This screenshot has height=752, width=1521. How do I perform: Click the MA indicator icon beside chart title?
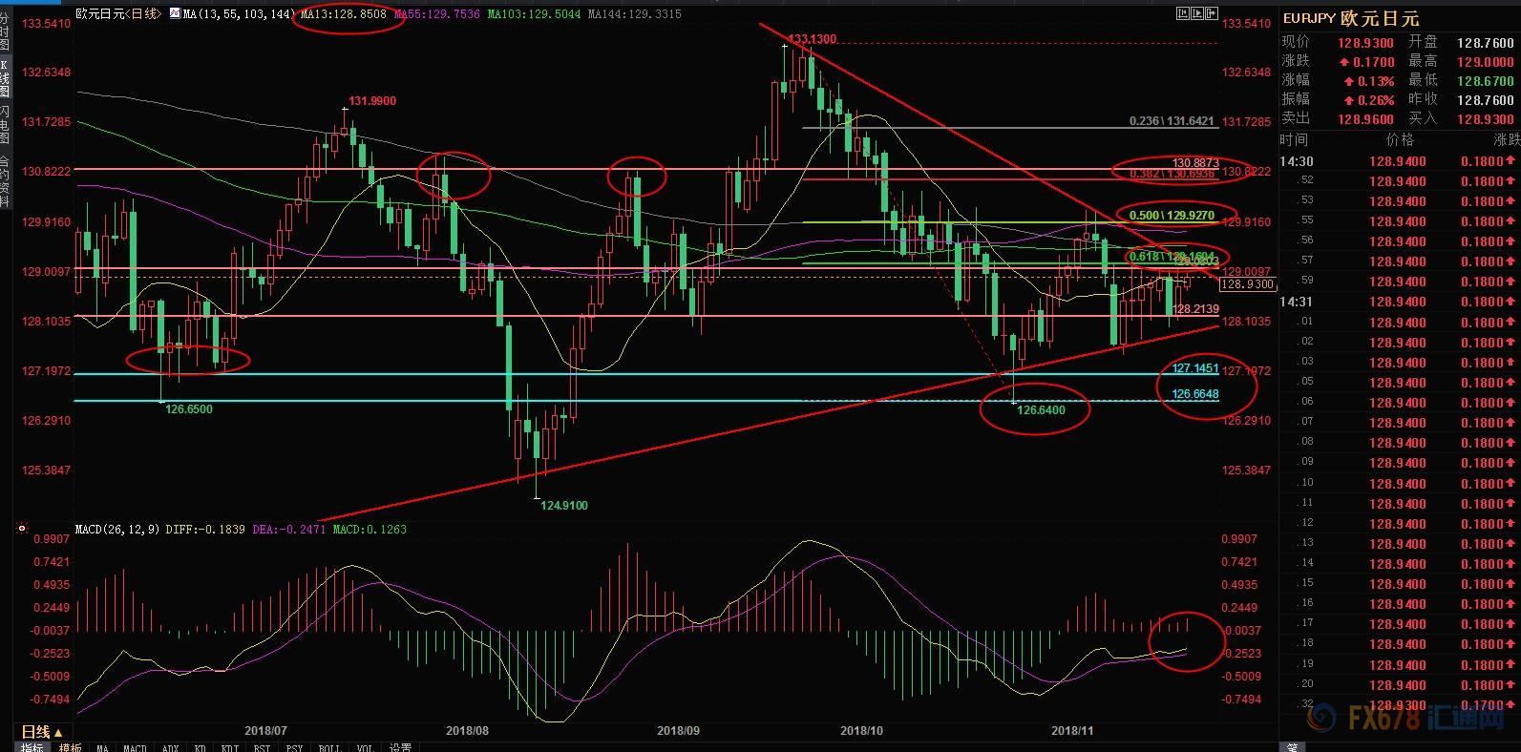[175, 13]
